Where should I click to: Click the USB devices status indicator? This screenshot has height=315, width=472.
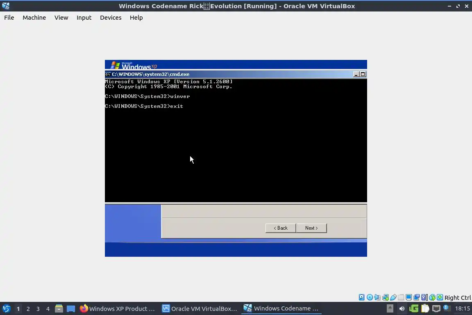coord(393,297)
